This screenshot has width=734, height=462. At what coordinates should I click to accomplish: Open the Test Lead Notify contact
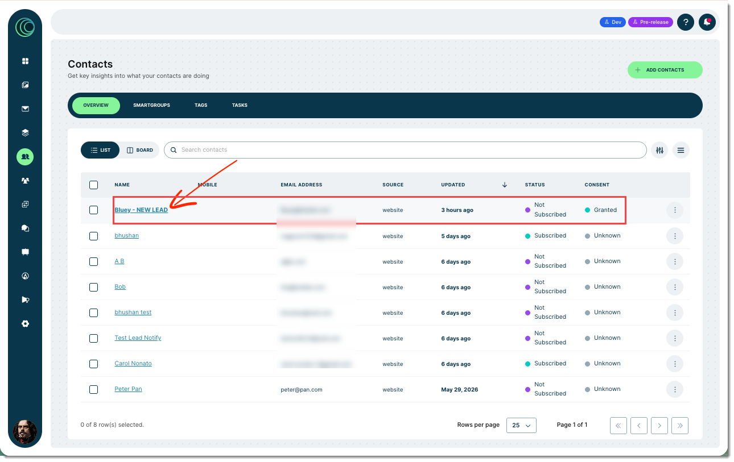coord(138,338)
